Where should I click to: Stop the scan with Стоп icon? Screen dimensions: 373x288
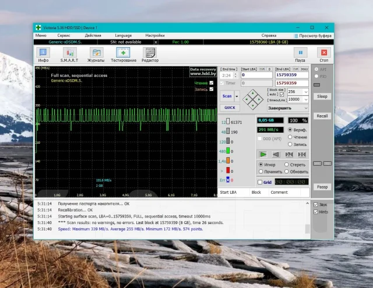(x=324, y=53)
